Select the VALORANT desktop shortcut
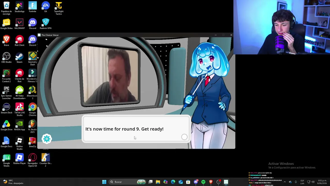330x186 pixels. pyautogui.click(x=20, y=24)
